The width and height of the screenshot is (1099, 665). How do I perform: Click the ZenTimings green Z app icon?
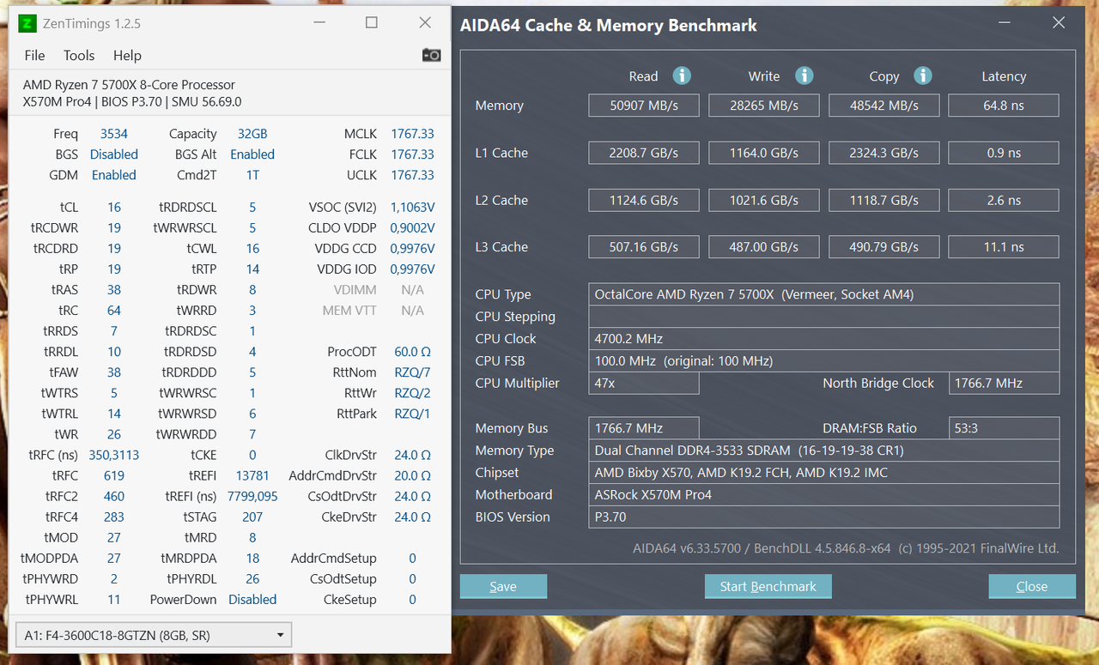click(x=27, y=23)
